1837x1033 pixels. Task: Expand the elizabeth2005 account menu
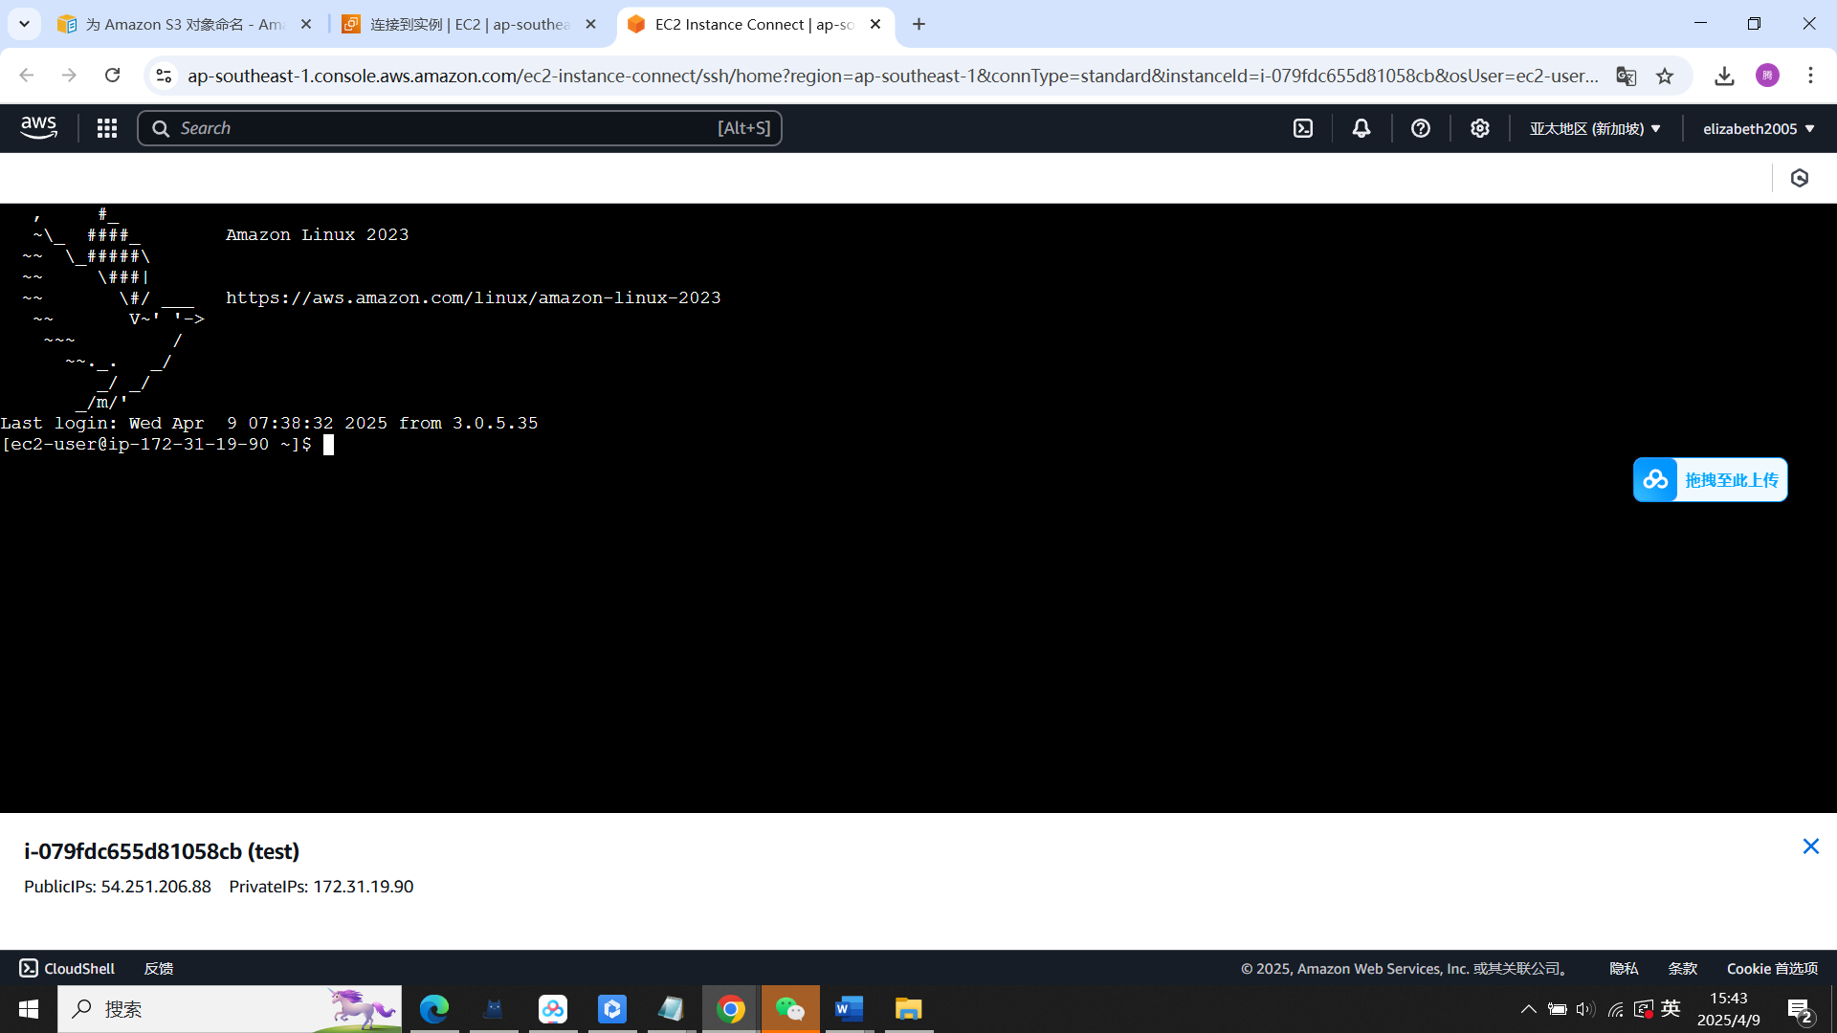tap(1758, 128)
